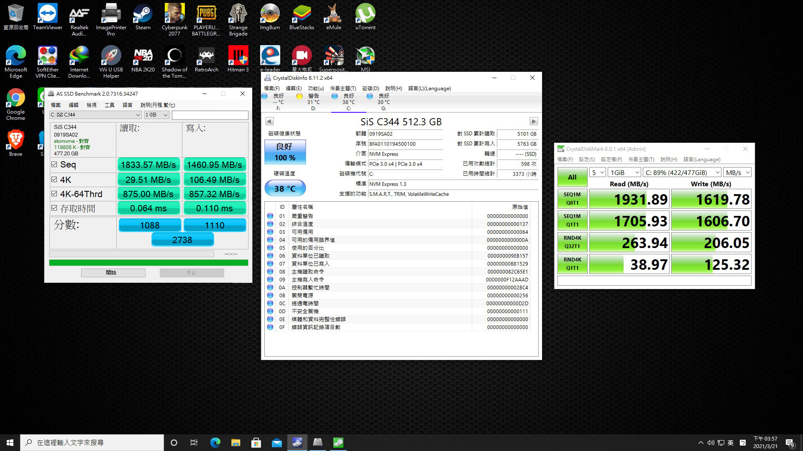Open Internet Download Manager desktop icon
This screenshot has height=451, width=803.
coord(79,62)
